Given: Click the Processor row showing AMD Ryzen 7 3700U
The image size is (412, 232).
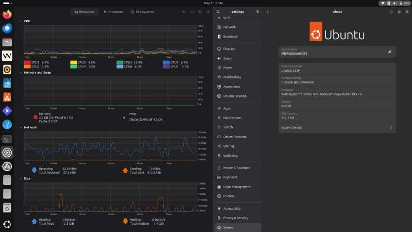Looking at the screenshot, I should click(337, 92).
